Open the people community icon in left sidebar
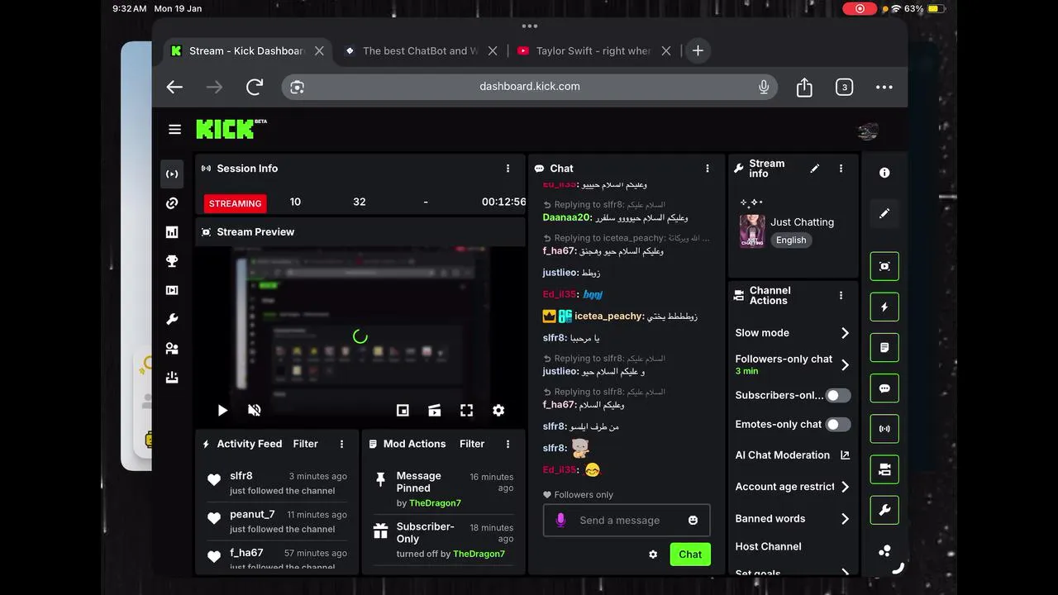Image resolution: width=1058 pixels, height=595 pixels. (x=172, y=349)
